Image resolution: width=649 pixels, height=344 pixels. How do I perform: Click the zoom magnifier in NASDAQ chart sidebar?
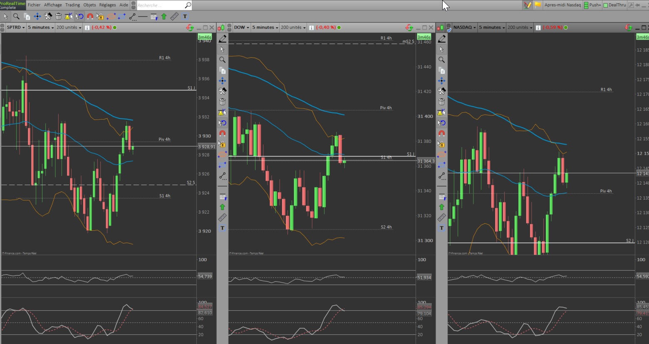coord(442,60)
